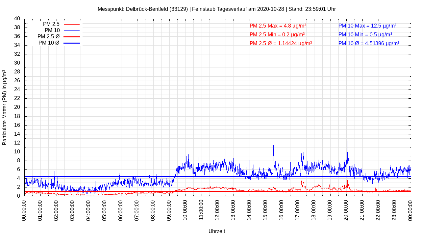421x236 pixels.
Task: Click the chart title with Delbrück-Bentfeld
Action: [x=216, y=9]
